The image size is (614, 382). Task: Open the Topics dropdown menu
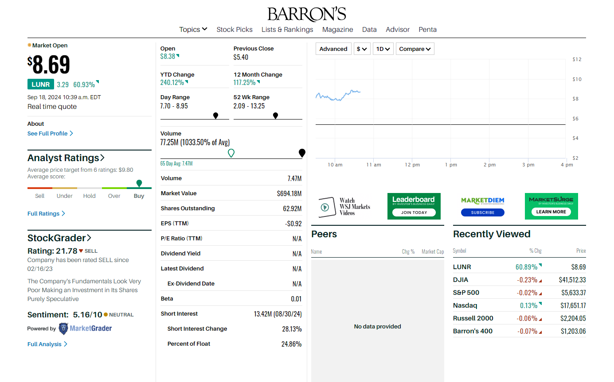tap(193, 29)
